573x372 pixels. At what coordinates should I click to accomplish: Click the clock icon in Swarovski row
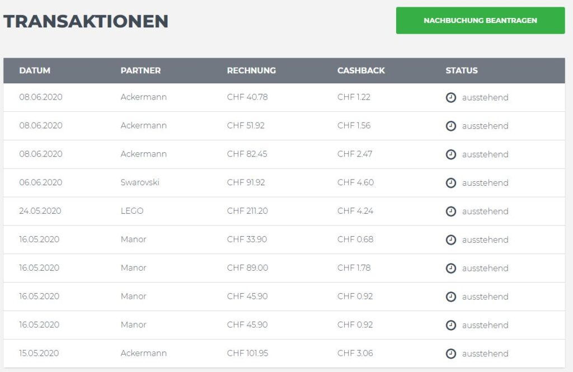click(451, 183)
